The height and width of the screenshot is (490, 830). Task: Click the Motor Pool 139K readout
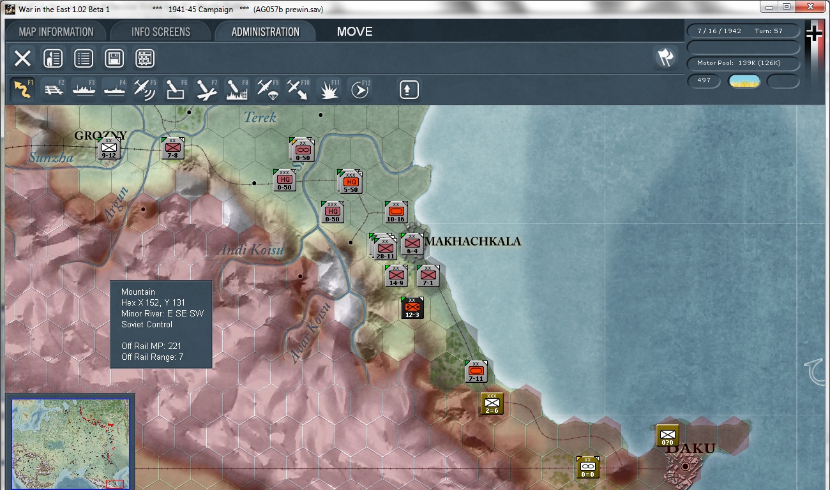tap(743, 63)
